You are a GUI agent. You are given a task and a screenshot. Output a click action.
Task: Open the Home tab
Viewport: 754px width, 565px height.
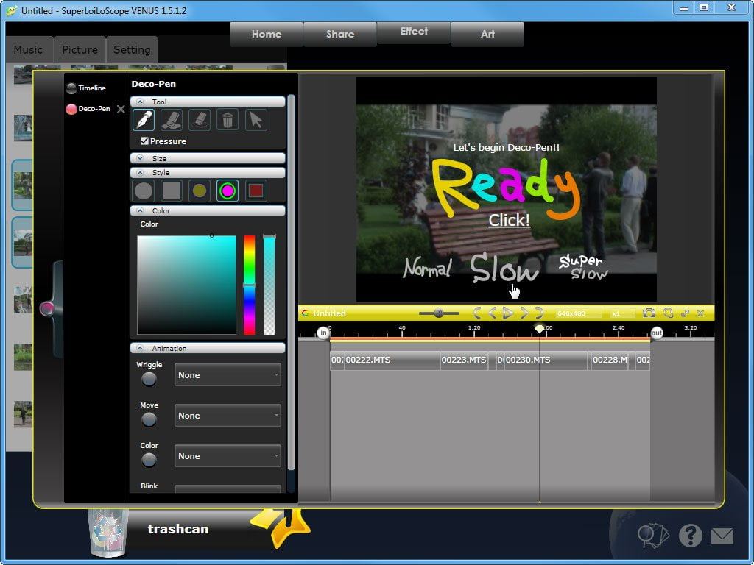267,34
